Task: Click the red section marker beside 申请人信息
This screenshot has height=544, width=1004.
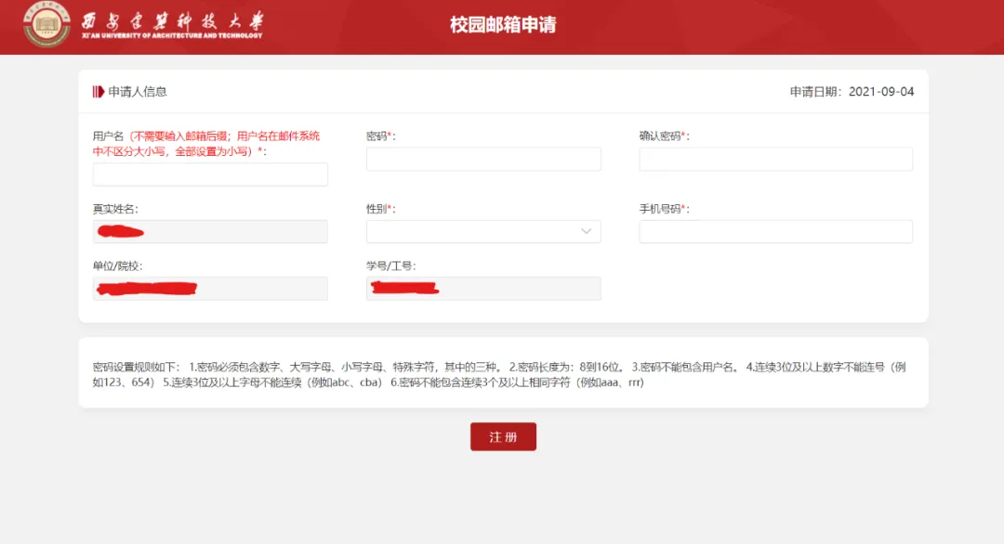Action: (98, 92)
